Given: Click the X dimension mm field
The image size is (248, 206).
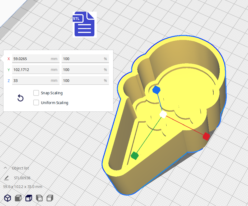Looking at the screenshot, I should click(x=32, y=59).
